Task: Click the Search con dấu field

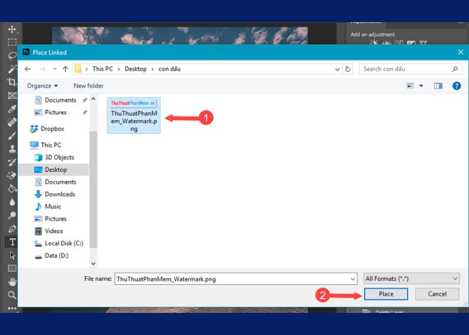Action: point(406,69)
